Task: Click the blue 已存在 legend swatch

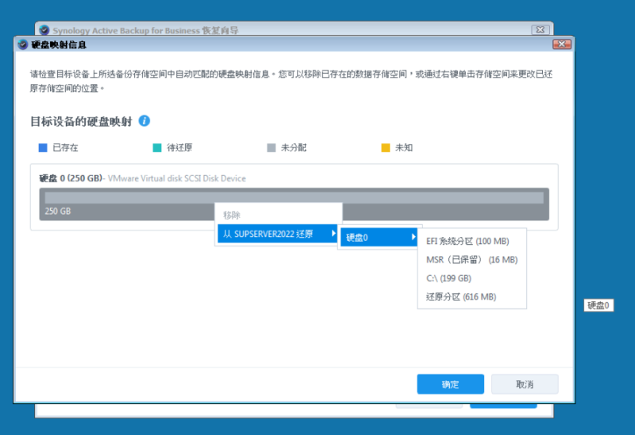Action: coord(43,147)
